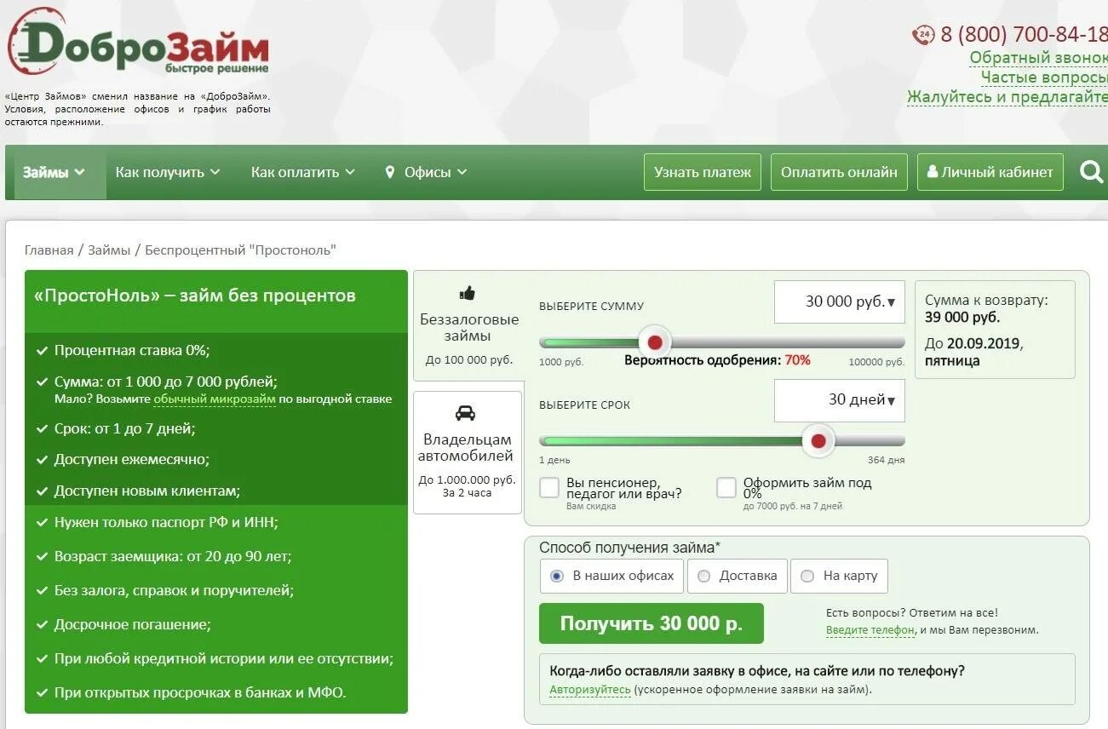Click the Получить 30 000 р. button
This screenshot has height=729, width=1108.
(x=652, y=623)
